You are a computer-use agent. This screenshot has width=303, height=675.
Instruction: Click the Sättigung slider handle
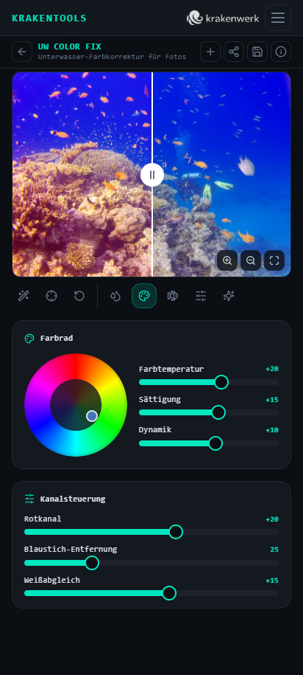[x=218, y=412]
